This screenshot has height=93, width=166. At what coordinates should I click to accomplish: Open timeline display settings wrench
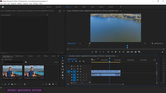tap(84, 61)
